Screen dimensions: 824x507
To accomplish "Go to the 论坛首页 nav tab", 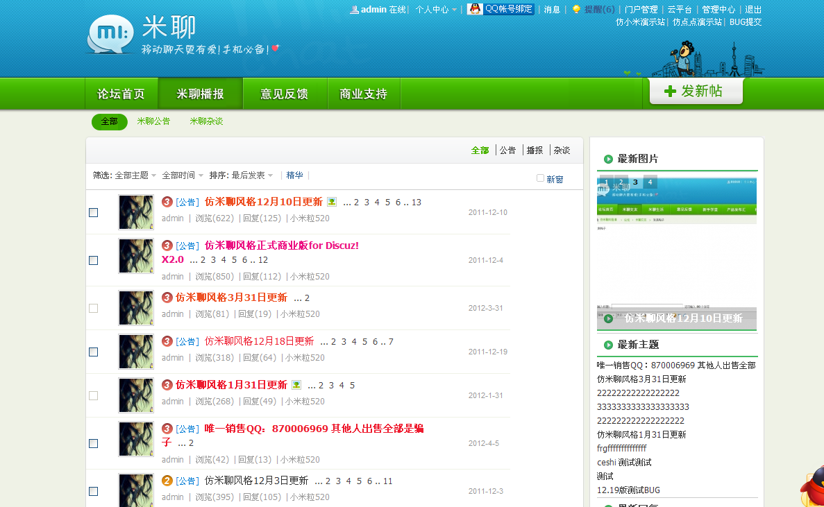I will (121, 94).
